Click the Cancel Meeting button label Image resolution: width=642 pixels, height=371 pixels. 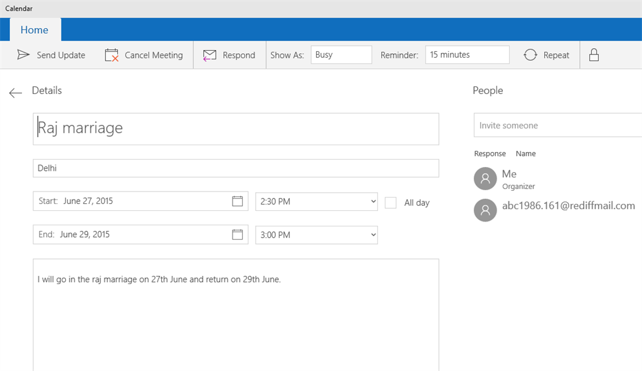point(154,55)
